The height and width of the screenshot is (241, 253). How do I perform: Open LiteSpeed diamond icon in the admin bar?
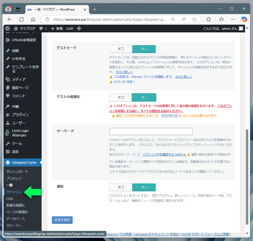79,28
